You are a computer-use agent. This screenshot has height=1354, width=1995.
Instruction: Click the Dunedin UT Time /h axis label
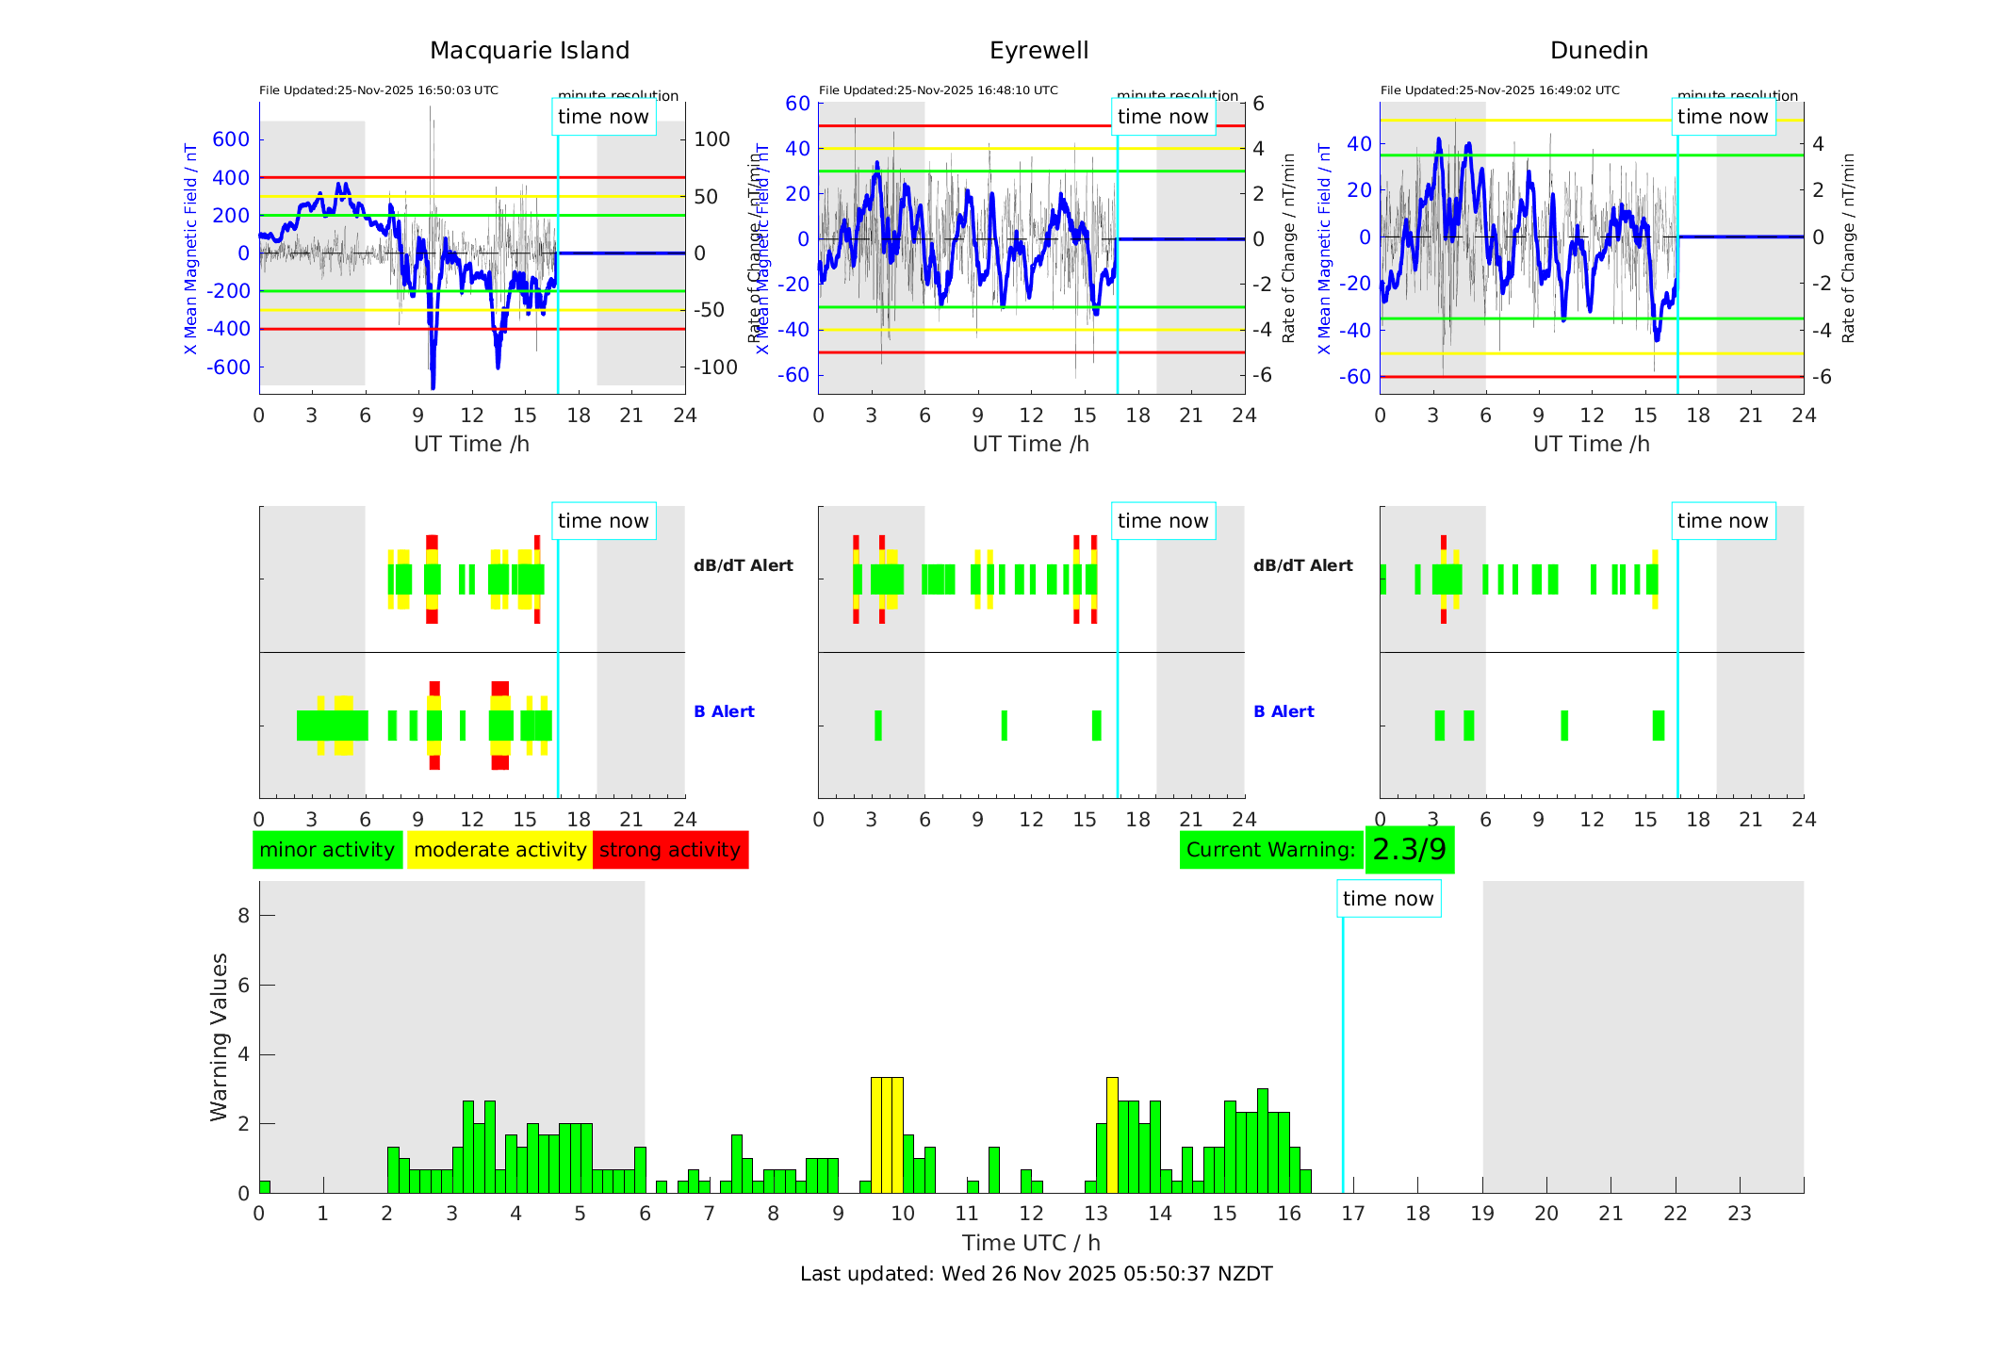pyautogui.click(x=1591, y=444)
